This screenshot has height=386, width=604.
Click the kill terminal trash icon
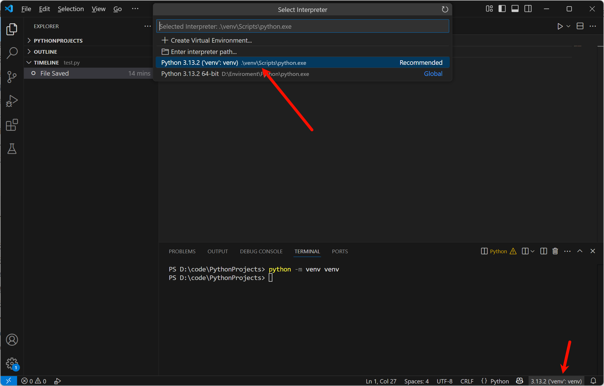(555, 251)
